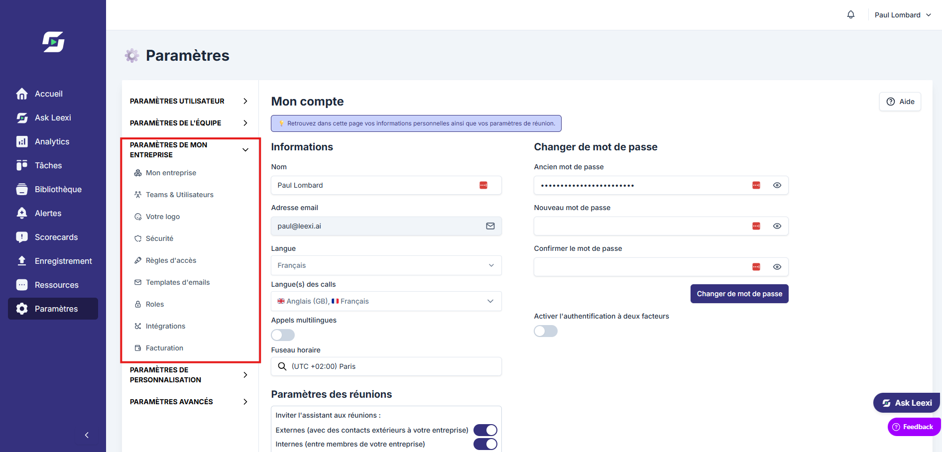Click the Templates d'emails envelope icon
The image size is (942, 452).
tap(138, 282)
